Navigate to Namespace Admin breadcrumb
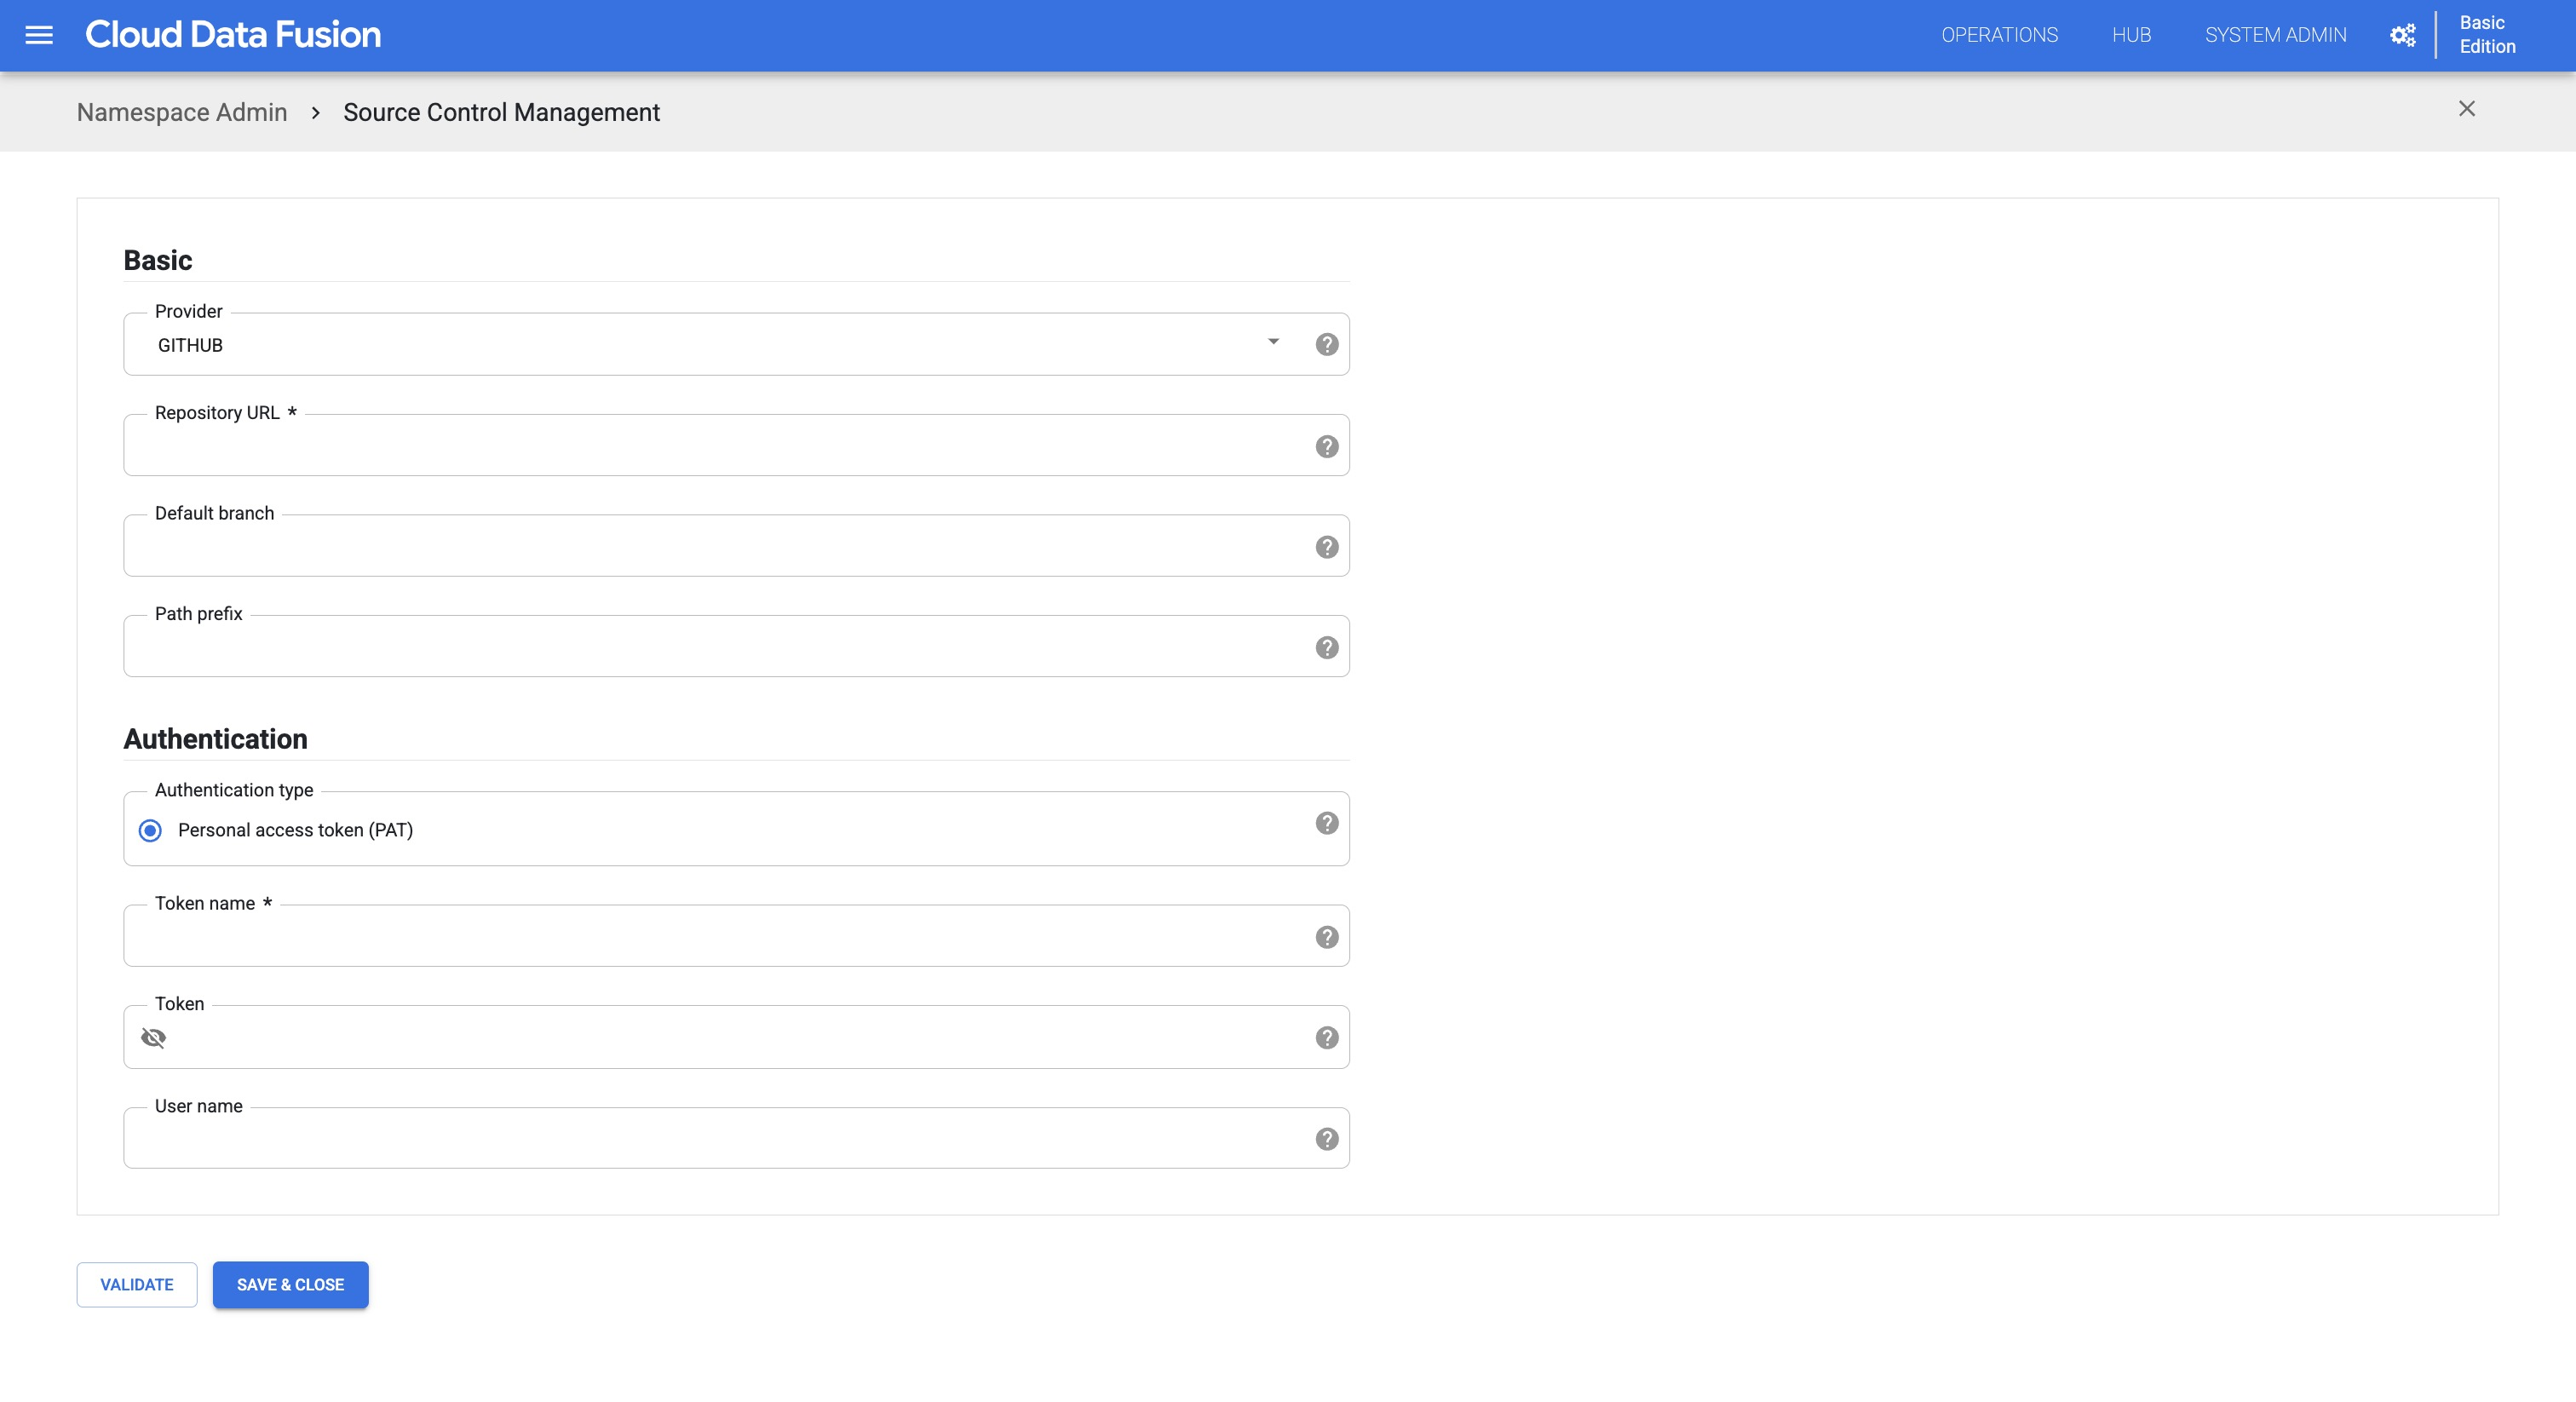The width and height of the screenshot is (2576, 1402). pos(181,111)
